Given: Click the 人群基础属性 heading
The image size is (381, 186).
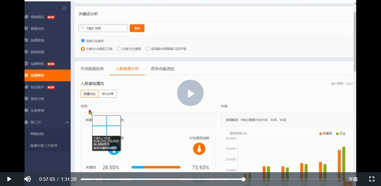Looking at the screenshot, I should click(x=92, y=83).
